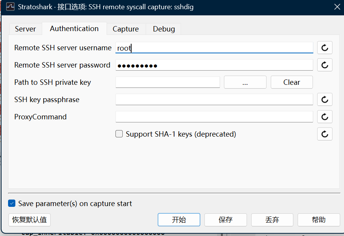Start capture with 开始 button

(x=179, y=220)
